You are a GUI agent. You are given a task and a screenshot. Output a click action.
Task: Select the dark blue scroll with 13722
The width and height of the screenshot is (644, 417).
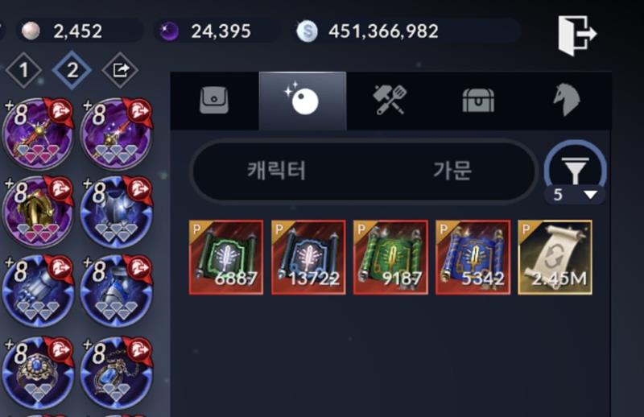[308, 257]
